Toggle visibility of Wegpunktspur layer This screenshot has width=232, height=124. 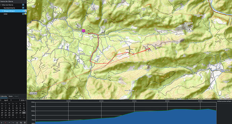click(23, 11)
